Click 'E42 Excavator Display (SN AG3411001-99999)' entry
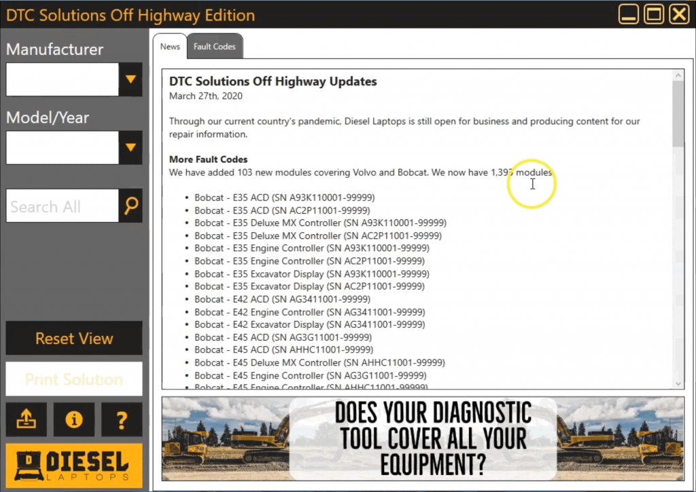Viewport: 696px width, 492px height. click(x=310, y=324)
